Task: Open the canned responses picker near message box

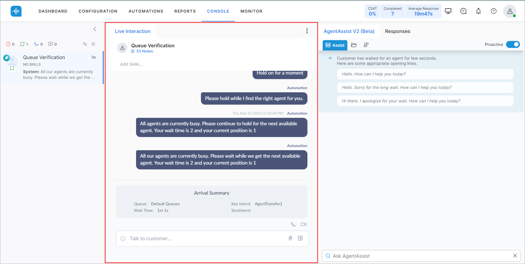Action: pyautogui.click(x=300, y=238)
